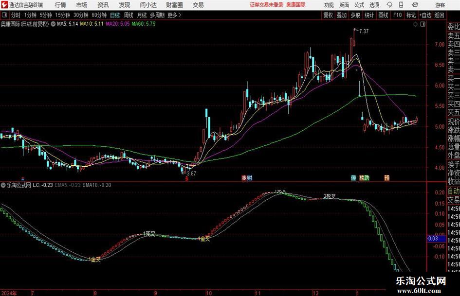Viewport: 460px width, 296px height.
Task: Switch to the 15分钟 period tab
Action: click(62, 15)
